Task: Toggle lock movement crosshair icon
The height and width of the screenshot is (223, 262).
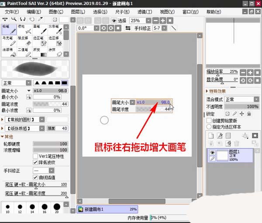Action: pos(241,114)
